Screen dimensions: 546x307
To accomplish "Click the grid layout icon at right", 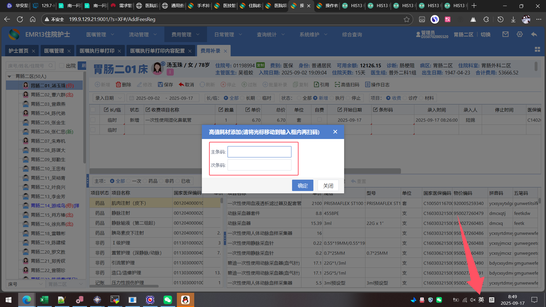I will [x=537, y=49].
